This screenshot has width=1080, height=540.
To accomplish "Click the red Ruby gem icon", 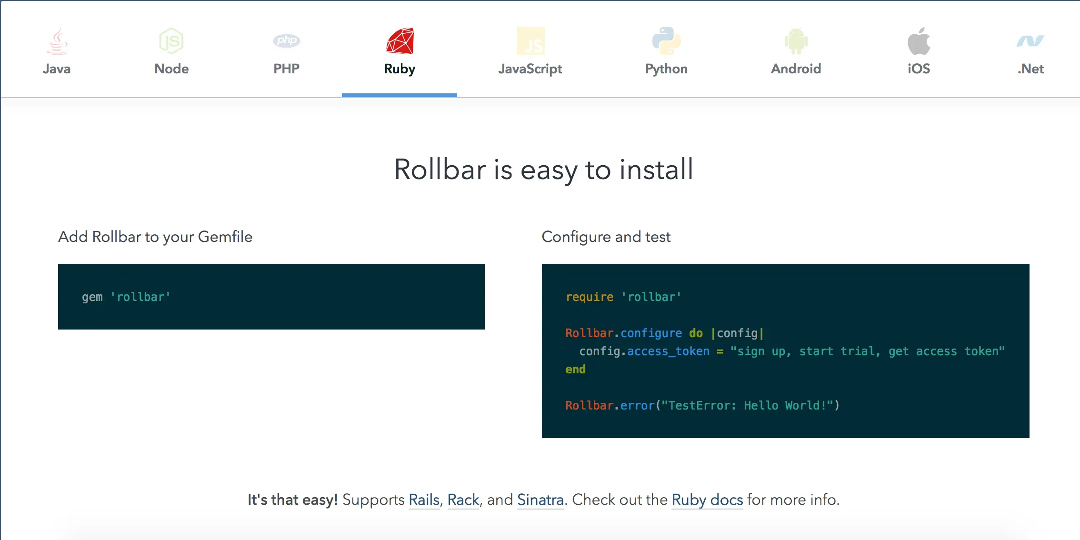I will (x=400, y=41).
